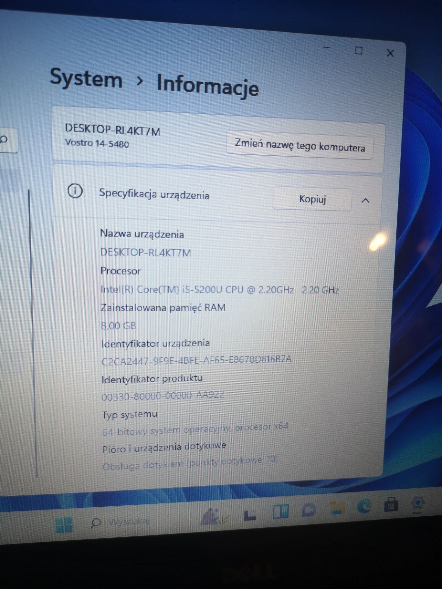Maximize the Settings window
This screenshot has width=442, height=589.
(x=359, y=51)
